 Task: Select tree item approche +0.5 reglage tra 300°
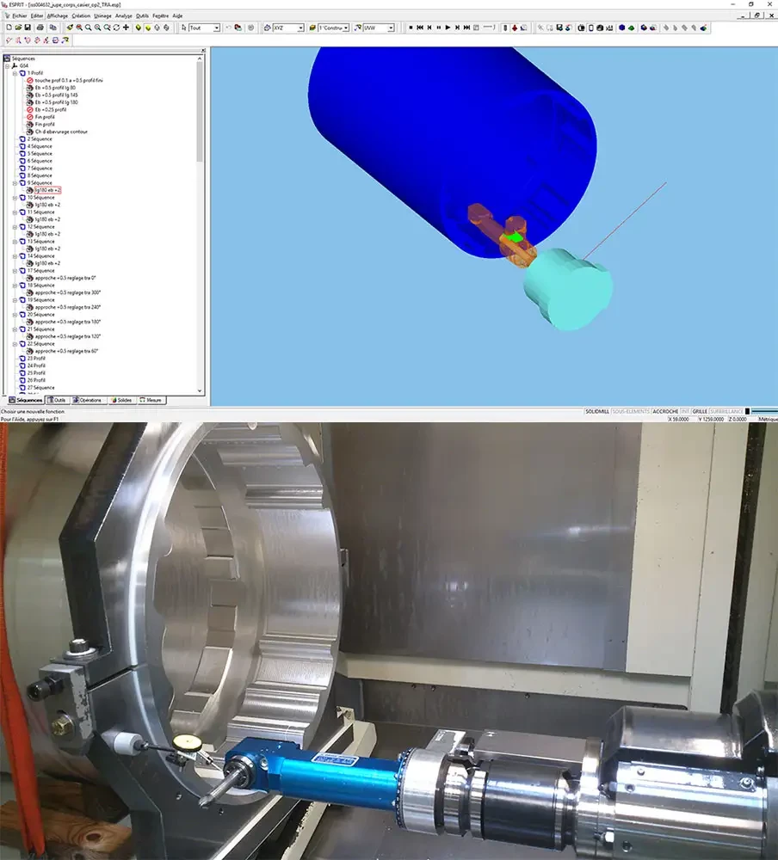pyautogui.click(x=67, y=292)
